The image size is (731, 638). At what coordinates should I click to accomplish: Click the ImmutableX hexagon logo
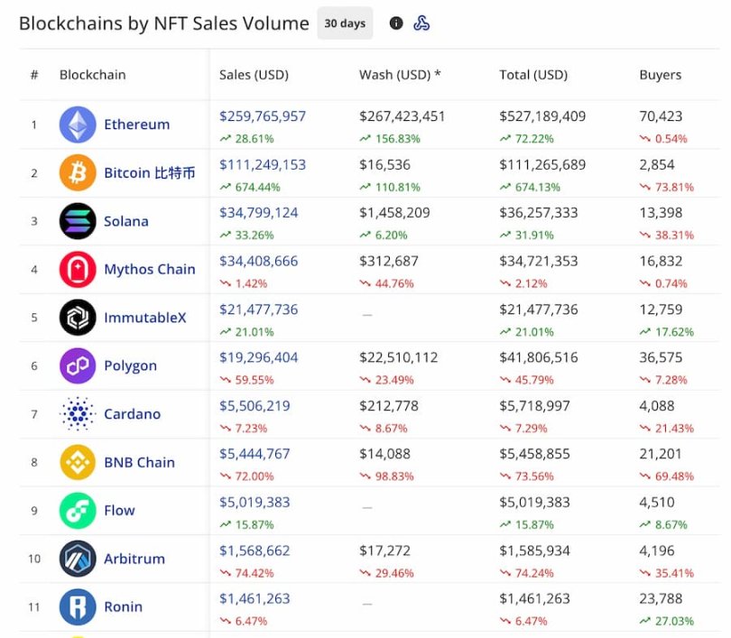(x=78, y=318)
